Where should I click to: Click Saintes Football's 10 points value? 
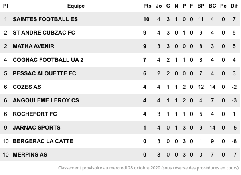pyautogui.click(x=146, y=19)
